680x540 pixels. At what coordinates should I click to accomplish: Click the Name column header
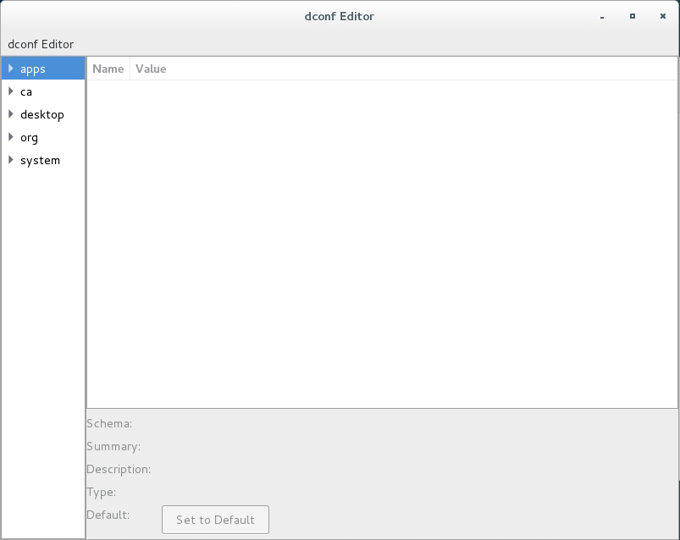pos(108,69)
